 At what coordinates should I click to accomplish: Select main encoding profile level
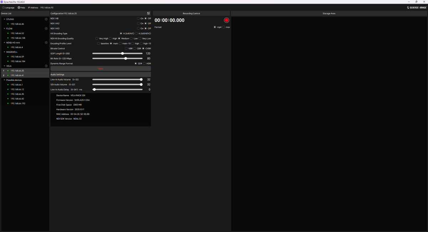111,43
